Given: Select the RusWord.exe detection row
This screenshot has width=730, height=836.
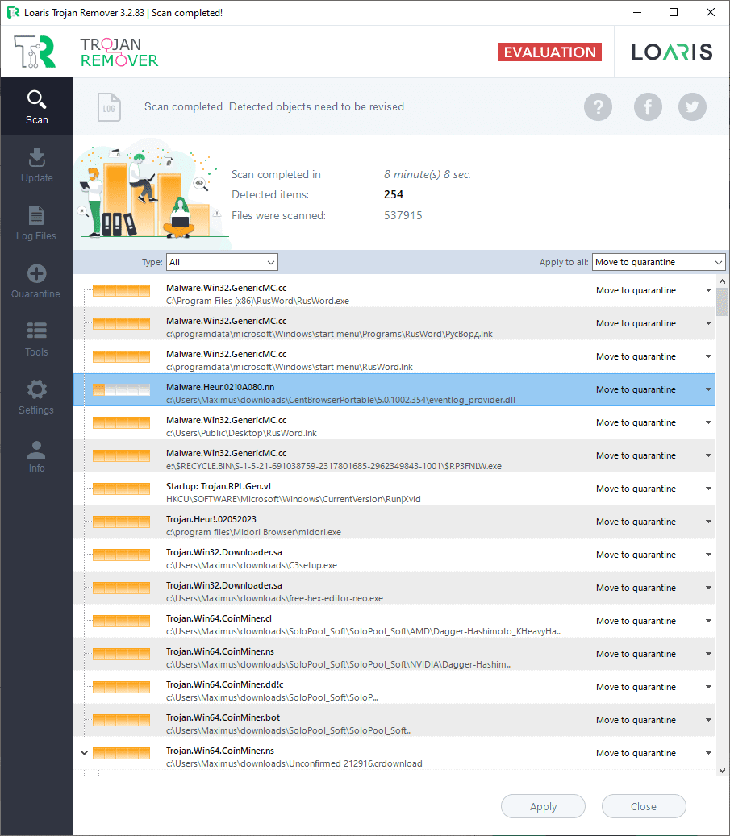Looking at the screenshot, I should (394, 290).
